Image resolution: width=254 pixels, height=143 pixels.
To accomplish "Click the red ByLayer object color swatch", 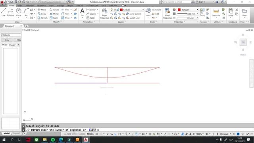I will click(179, 10).
